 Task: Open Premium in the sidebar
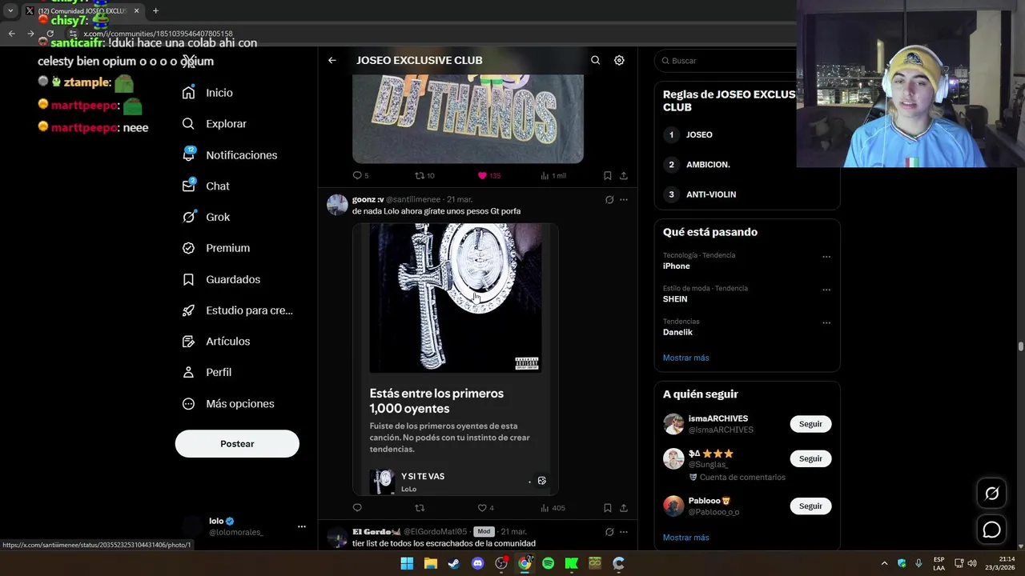216,248
